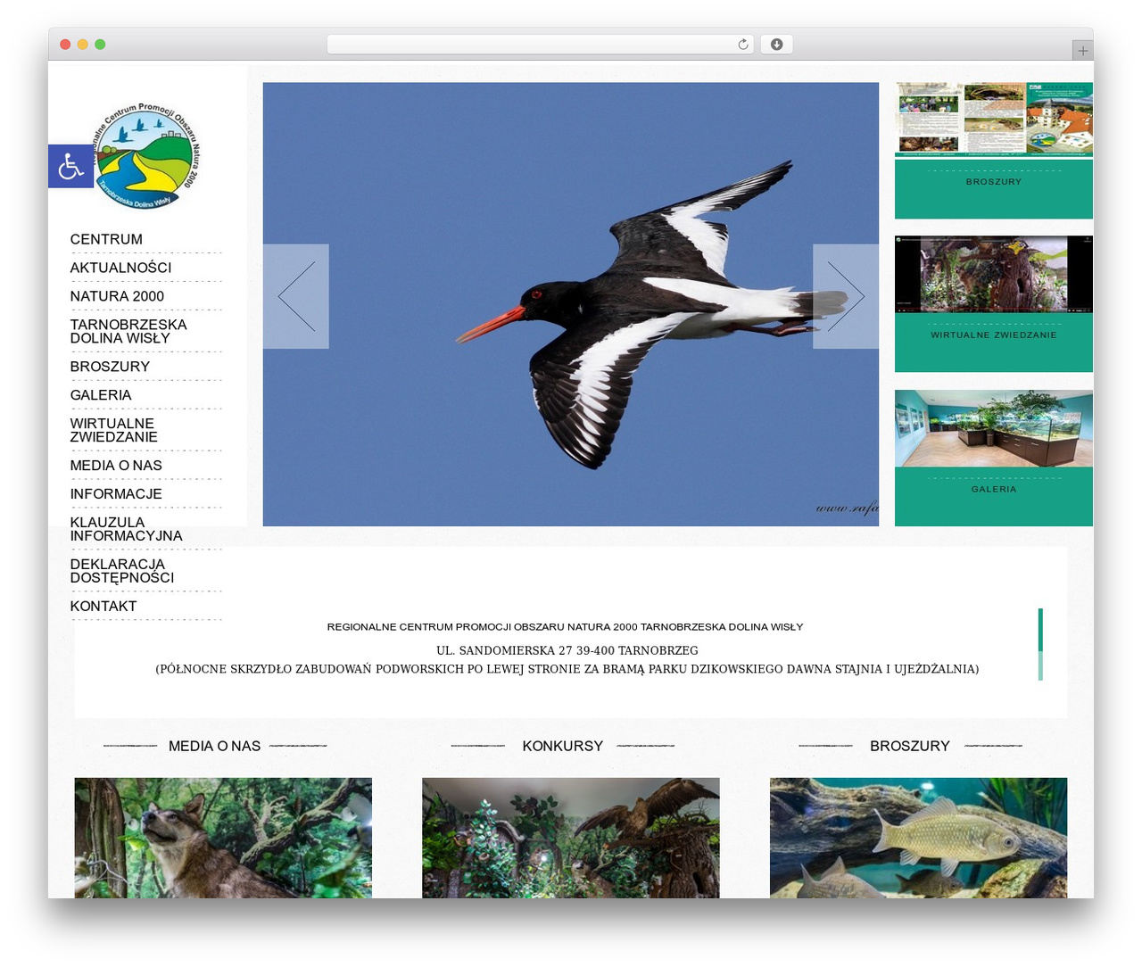
Task: Open KLAUZULA INFORMACYJNA page
Action: point(126,529)
